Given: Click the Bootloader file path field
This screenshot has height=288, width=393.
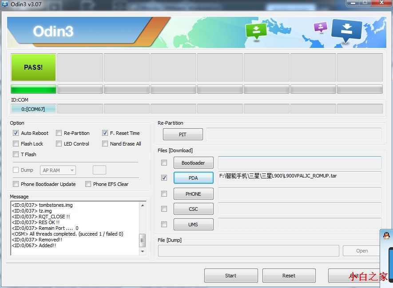Looking at the screenshot, I should coord(299,163).
